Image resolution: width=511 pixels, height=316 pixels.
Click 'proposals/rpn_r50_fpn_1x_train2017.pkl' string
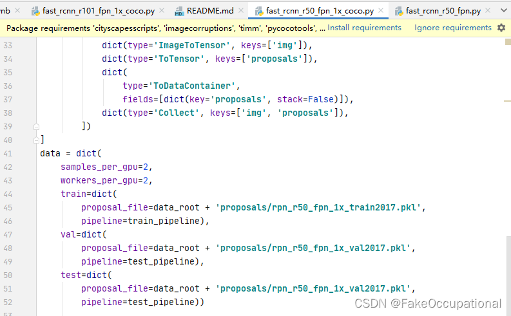[x=318, y=208]
